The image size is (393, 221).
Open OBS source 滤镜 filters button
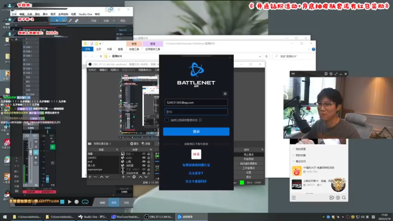[x=146, y=144]
